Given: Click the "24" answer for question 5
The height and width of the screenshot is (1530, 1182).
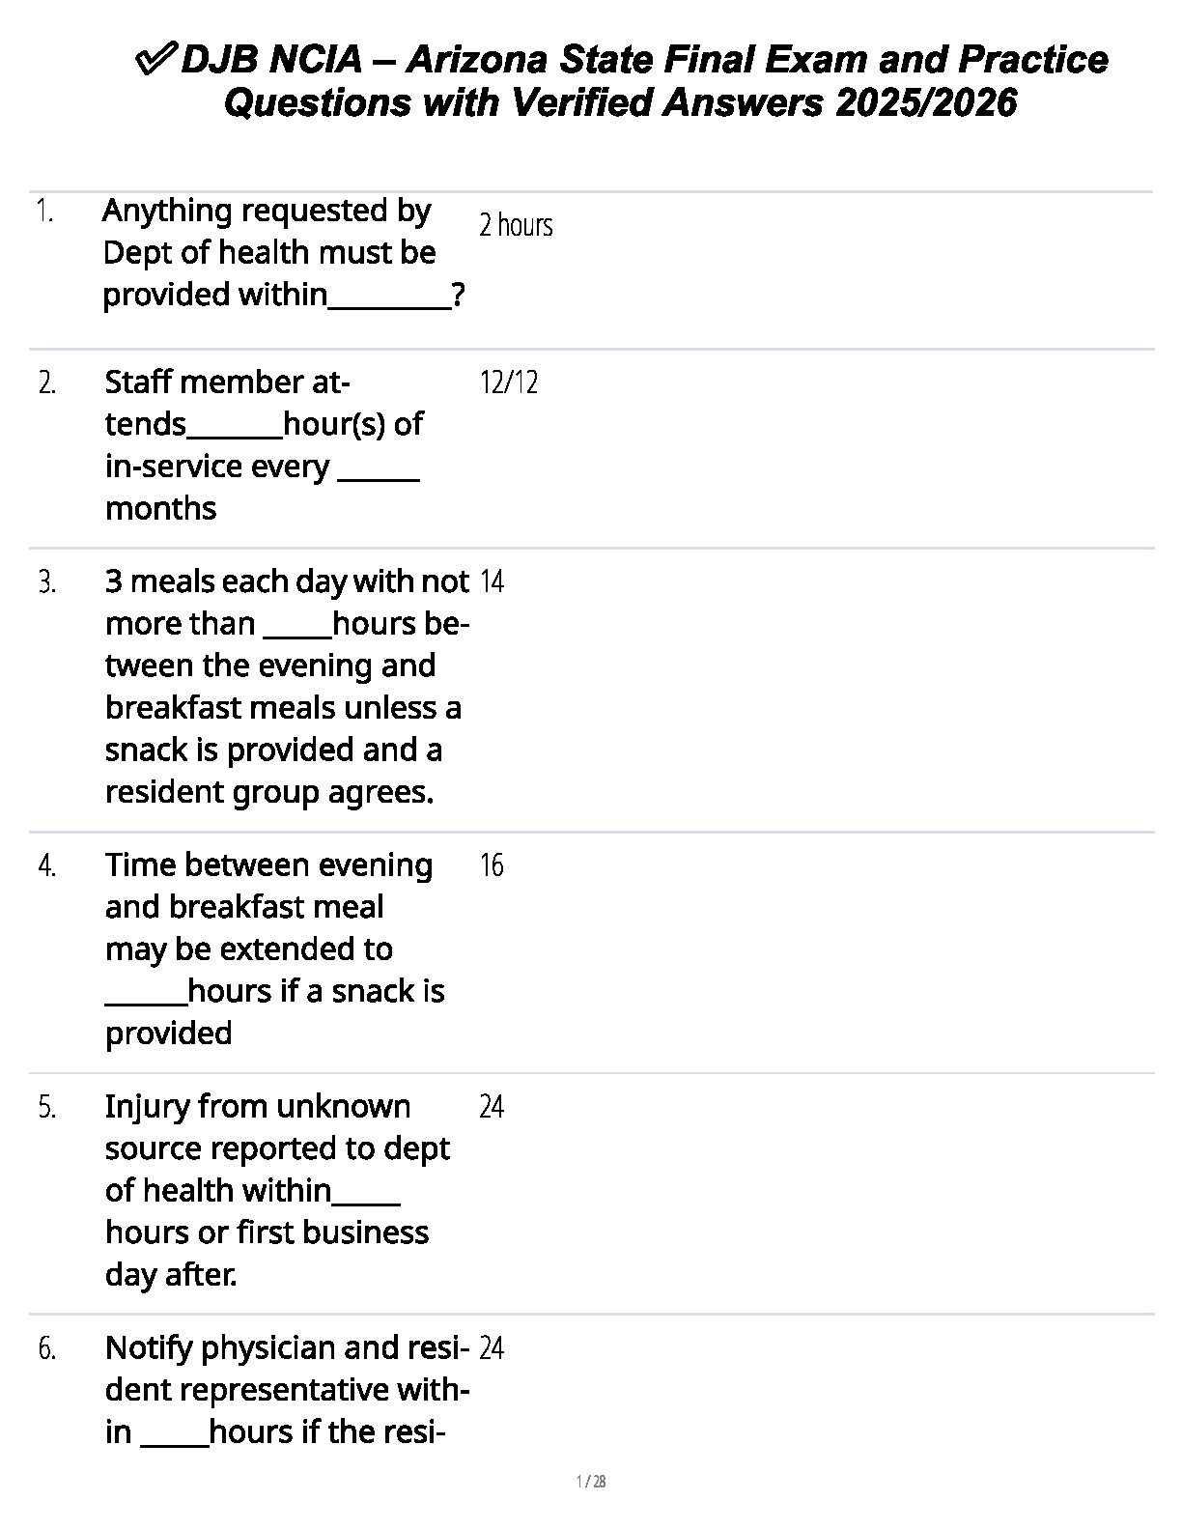Looking at the screenshot, I should 492,1107.
